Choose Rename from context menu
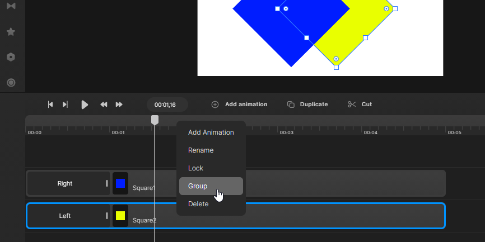This screenshot has width=485, height=242. [211, 150]
